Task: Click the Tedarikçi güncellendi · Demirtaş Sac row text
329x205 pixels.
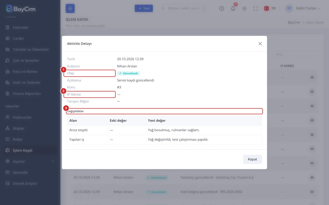Action: [217, 177]
